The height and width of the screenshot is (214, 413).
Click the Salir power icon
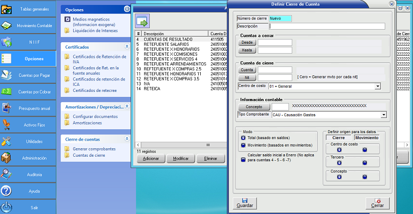click(7, 207)
